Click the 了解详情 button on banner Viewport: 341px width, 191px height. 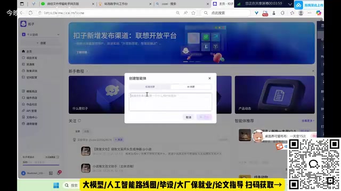[x=82, y=53]
